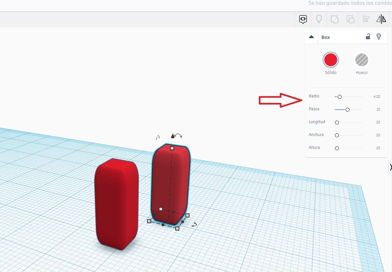Click the Radio value 4.02

(377, 96)
